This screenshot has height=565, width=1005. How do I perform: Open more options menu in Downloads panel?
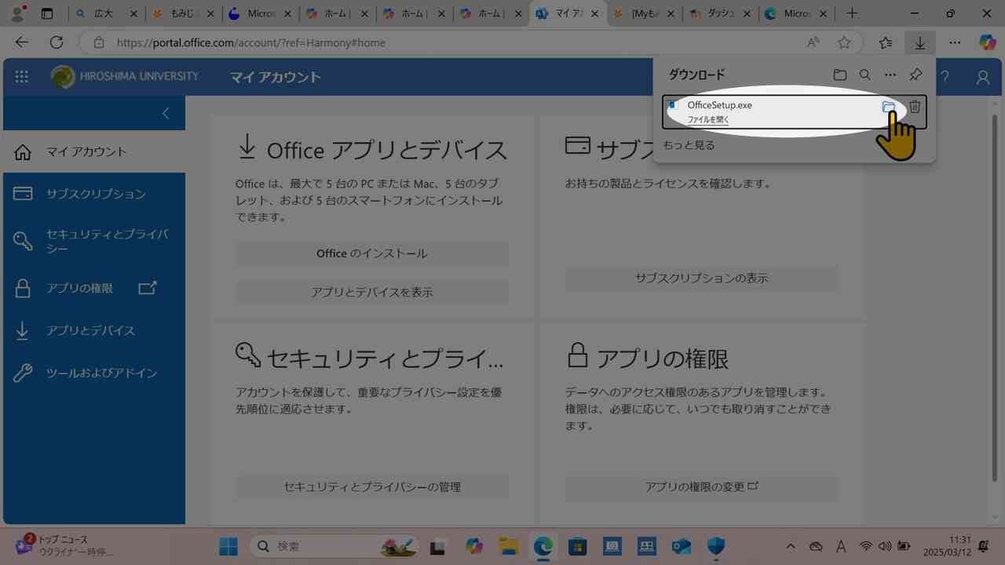point(890,75)
